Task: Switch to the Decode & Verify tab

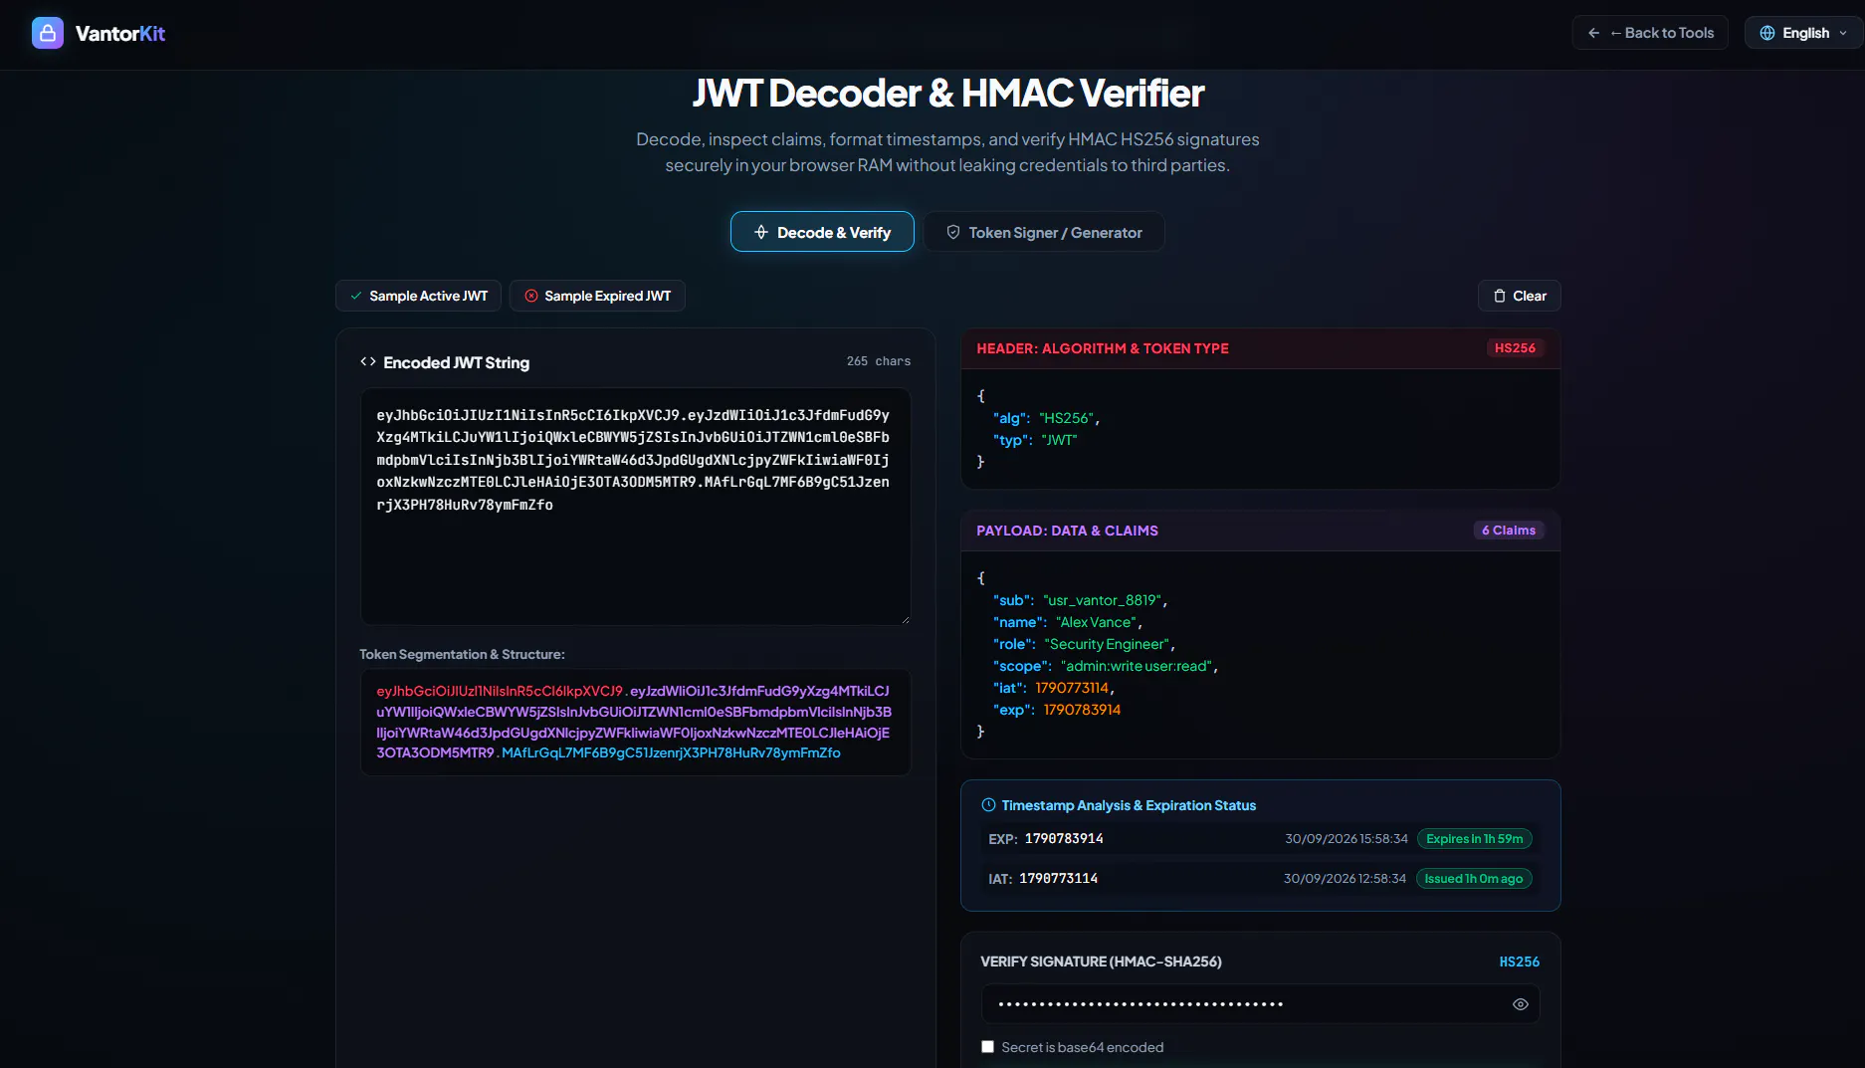Action: pyautogui.click(x=822, y=232)
